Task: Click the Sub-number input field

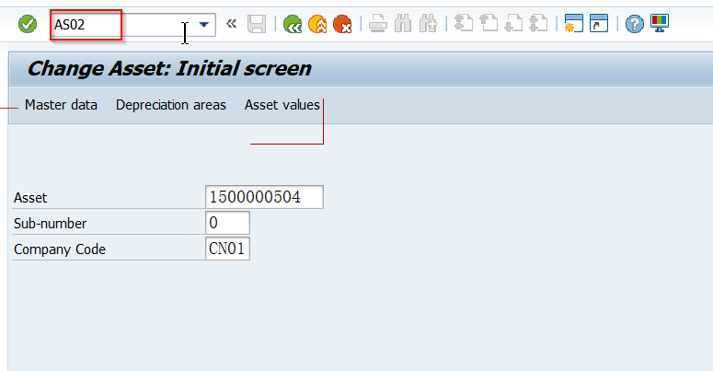Action: (227, 223)
